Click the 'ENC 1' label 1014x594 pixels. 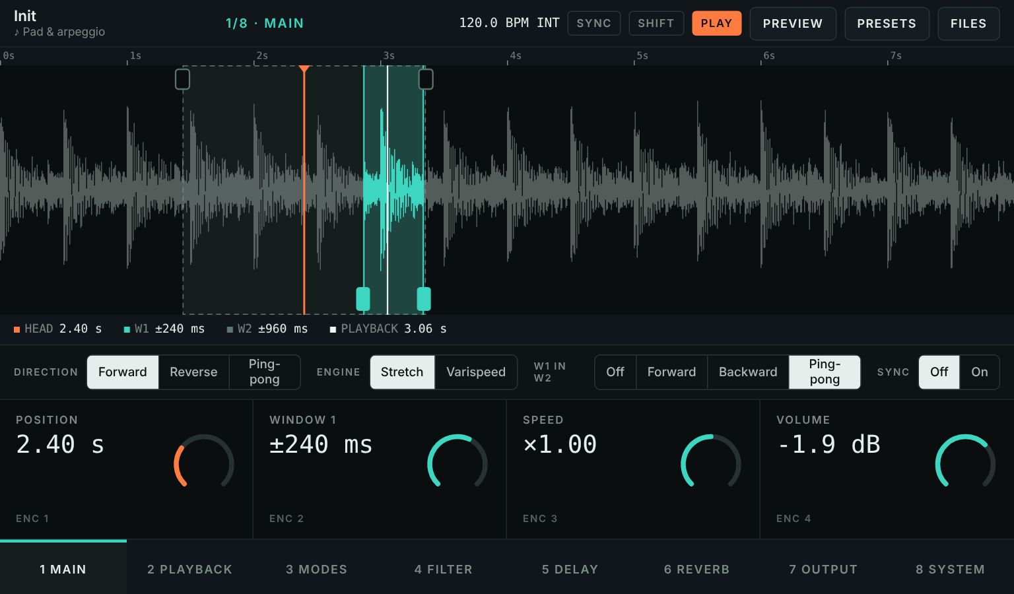32,519
